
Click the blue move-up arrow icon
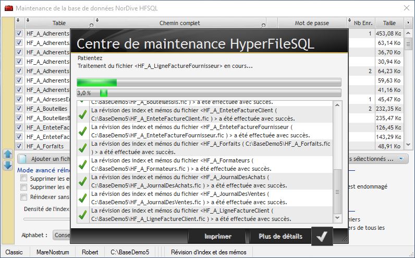point(8,154)
